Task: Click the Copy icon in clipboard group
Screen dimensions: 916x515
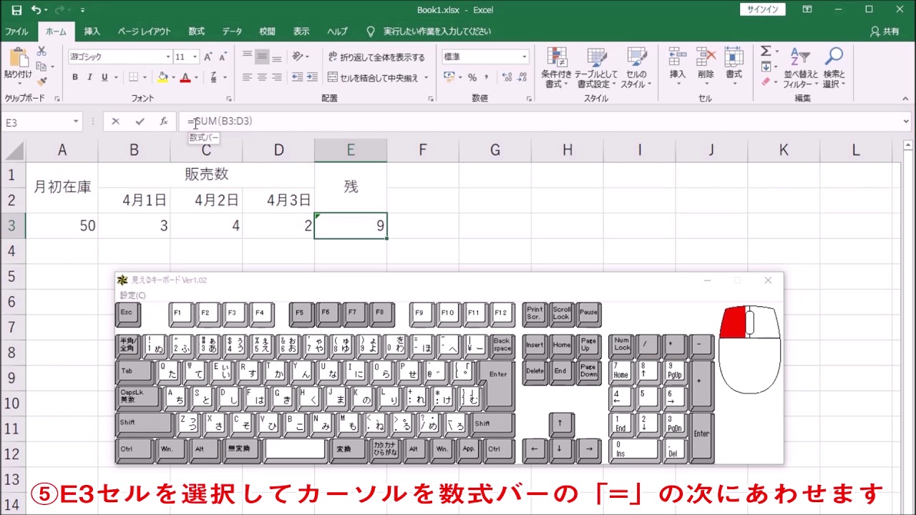Action: [x=42, y=67]
